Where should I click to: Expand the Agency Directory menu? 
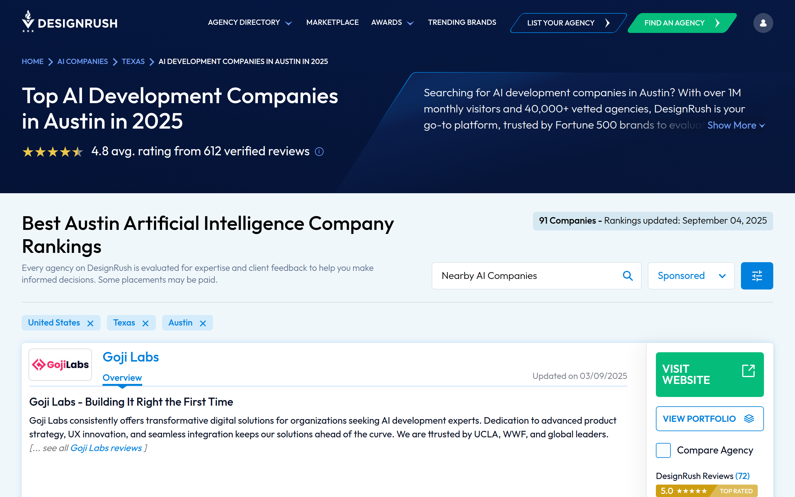[250, 22]
